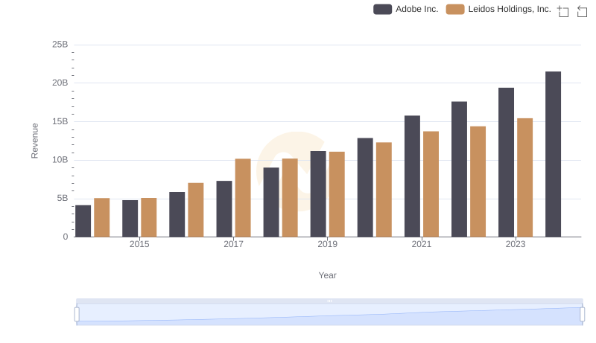Image resolution: width=596 pixels, height=343 pixels.
Task: Click the Leidos bar for 2016
Action: 196,210
